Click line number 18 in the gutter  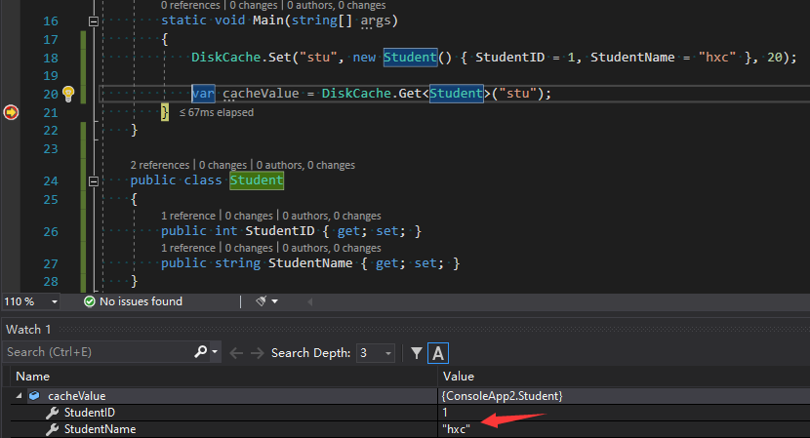[51, 58]
